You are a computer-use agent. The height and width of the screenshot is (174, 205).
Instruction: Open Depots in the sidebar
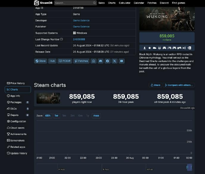coord(18,115)
